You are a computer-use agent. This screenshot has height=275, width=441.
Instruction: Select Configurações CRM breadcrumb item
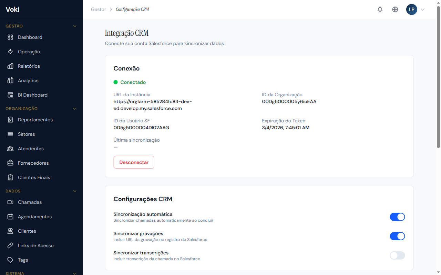tap(133, 9)
